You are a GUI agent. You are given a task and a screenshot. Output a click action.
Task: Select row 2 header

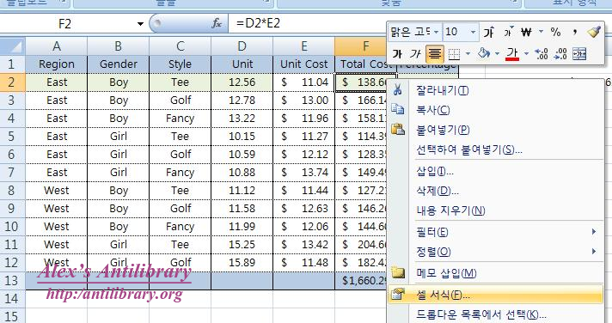click(13, 82)
